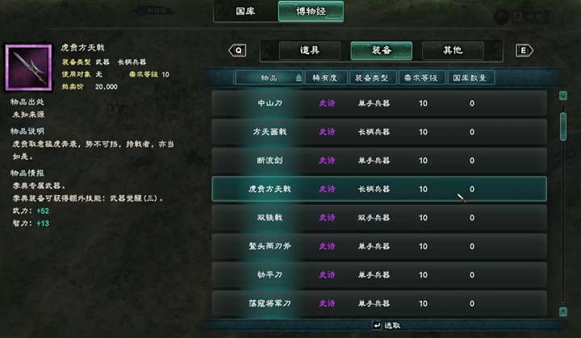Open the 其他 category tab
This screenshot has height=338, width=581.
pos(453,50)
